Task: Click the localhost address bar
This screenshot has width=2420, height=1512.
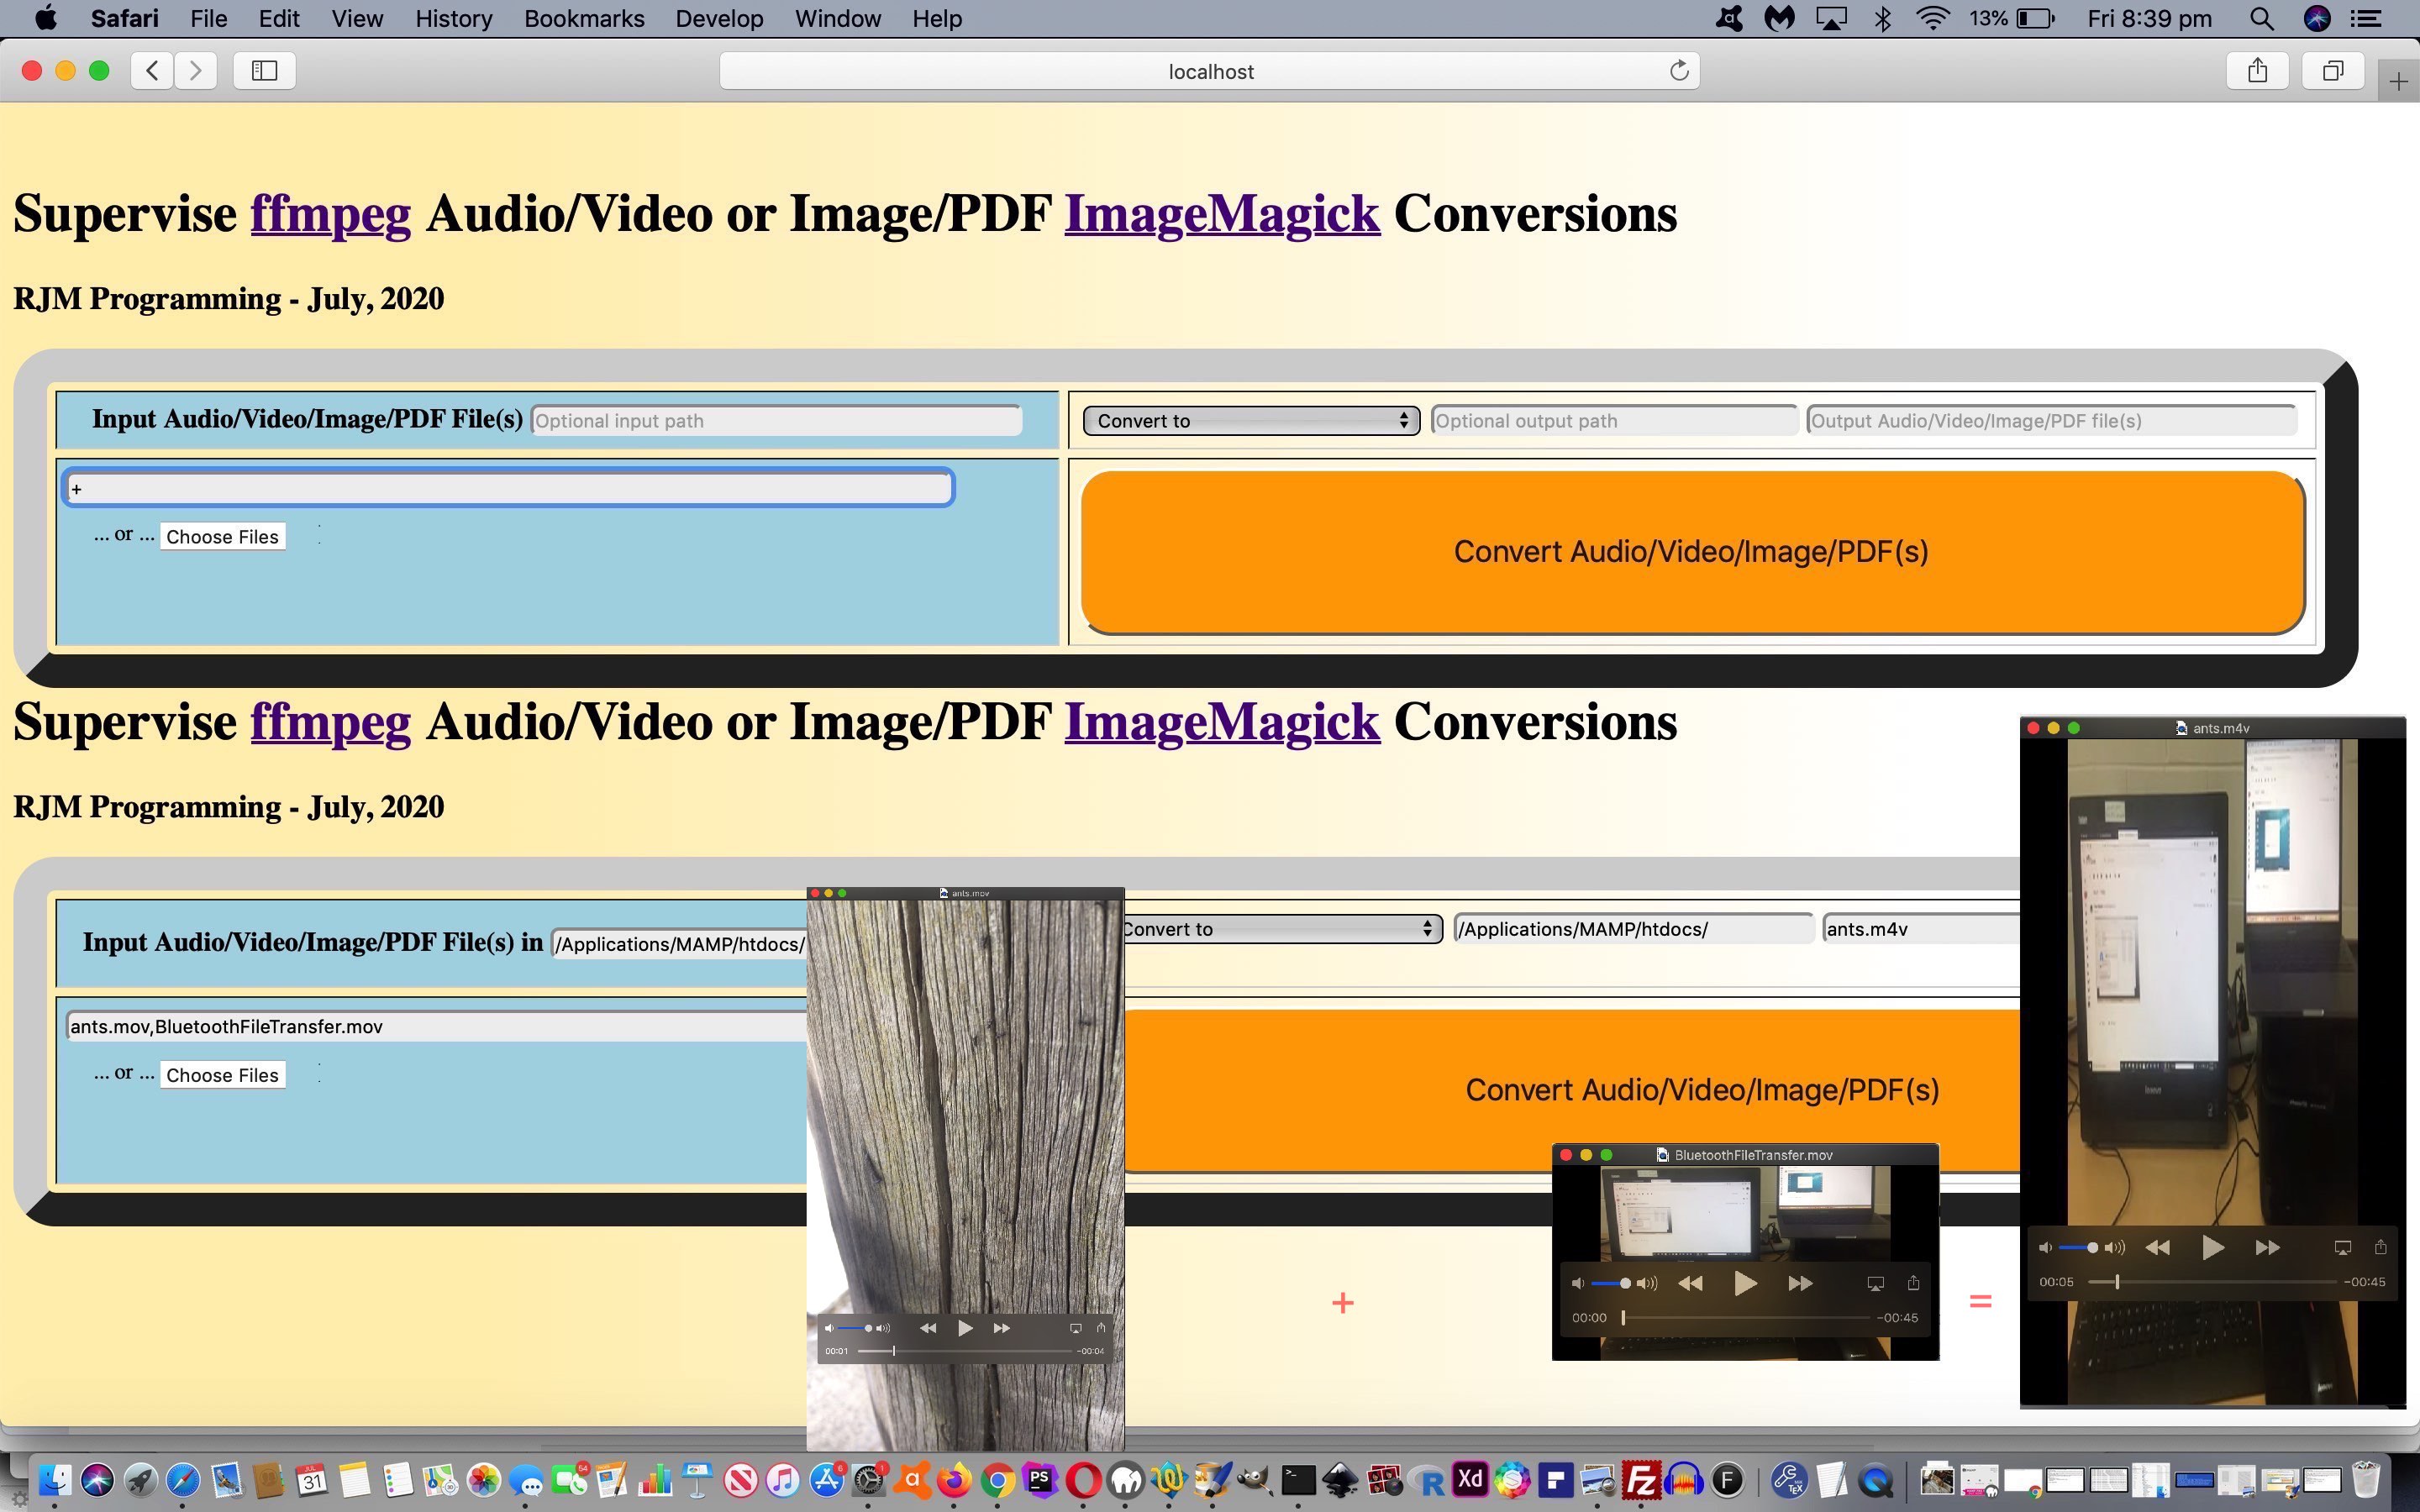Action: (1209, 71)
